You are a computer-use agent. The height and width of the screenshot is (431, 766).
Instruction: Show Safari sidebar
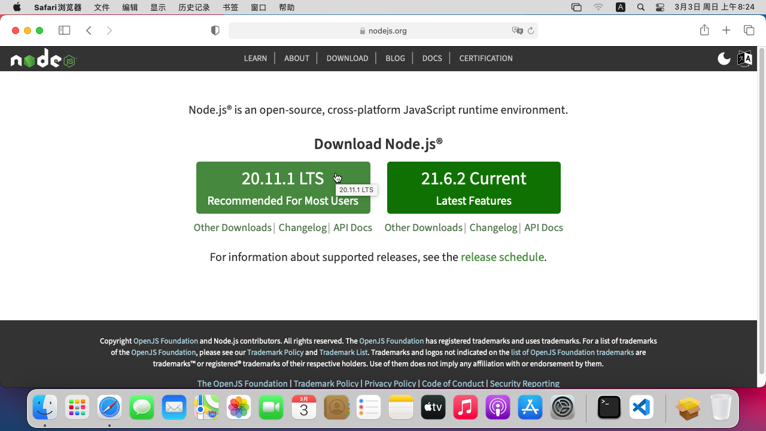click(x=64, y=31)
